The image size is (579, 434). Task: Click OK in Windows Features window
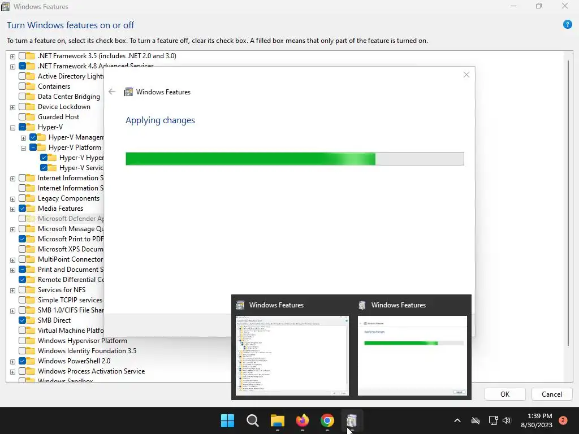[x=505, y=394]
